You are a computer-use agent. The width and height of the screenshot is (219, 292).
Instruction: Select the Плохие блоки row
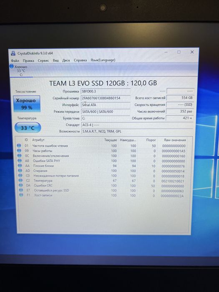[x=101, y=166]
